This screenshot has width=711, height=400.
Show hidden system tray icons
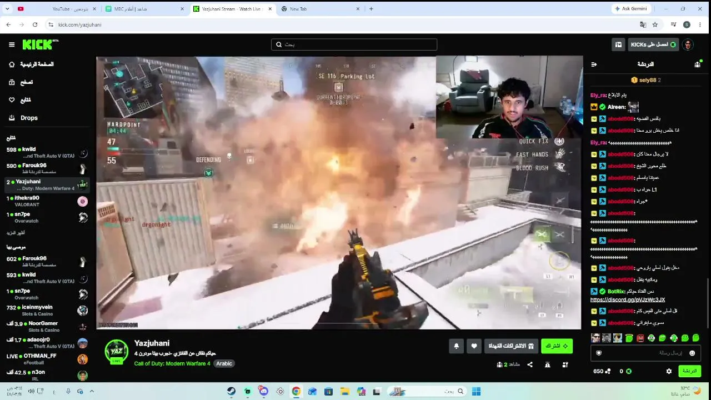[x=92, y=391]
